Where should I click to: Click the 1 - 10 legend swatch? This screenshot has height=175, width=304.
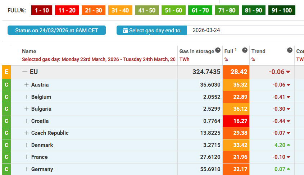(x=42, y=10)
